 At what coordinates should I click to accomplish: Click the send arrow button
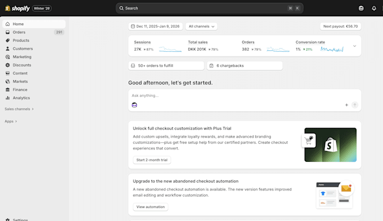point(355,105)
